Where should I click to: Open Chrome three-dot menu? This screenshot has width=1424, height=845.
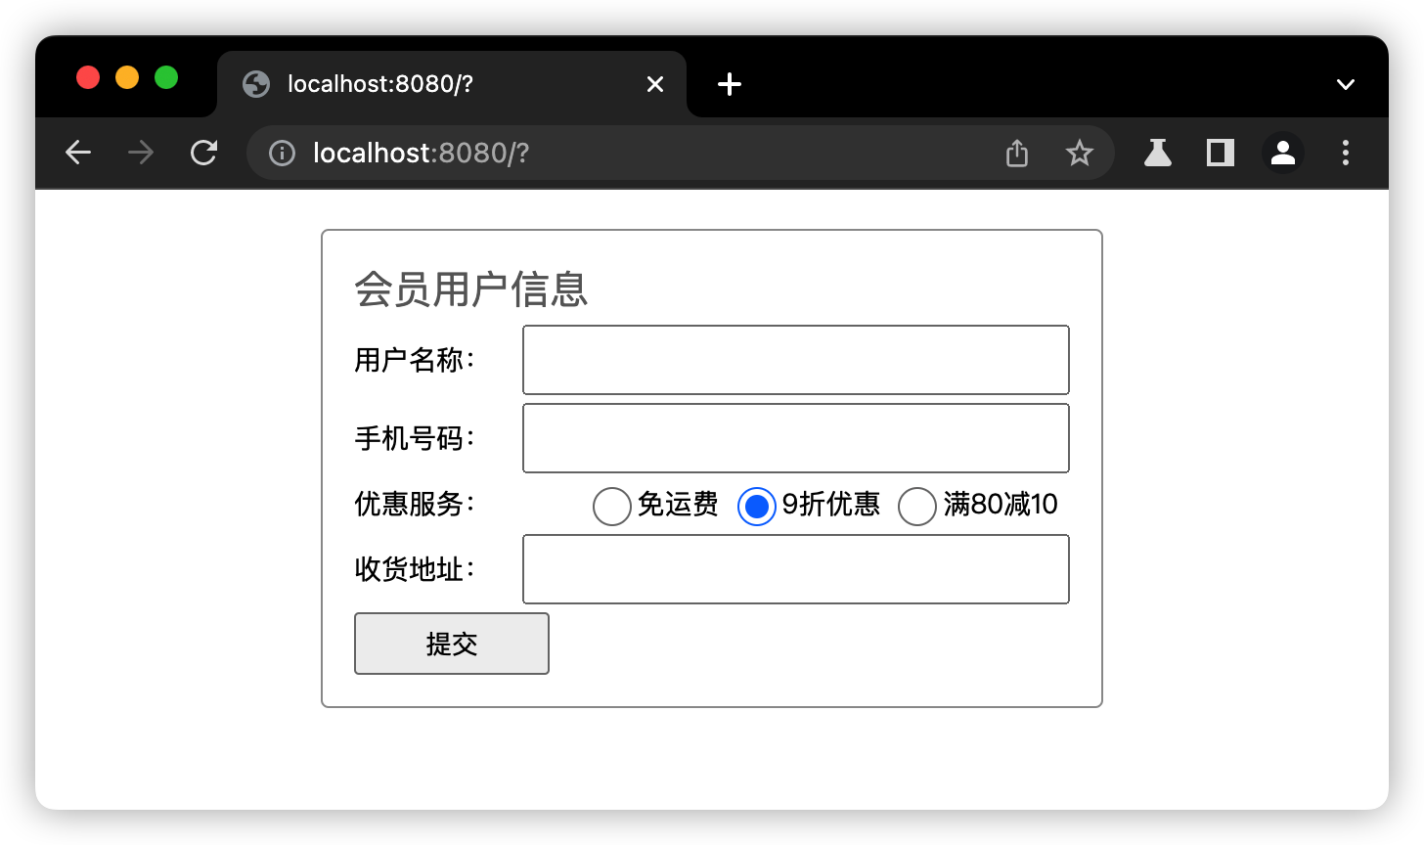point(1346,153)
